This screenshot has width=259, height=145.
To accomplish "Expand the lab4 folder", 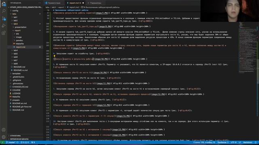I will (15, 50).
